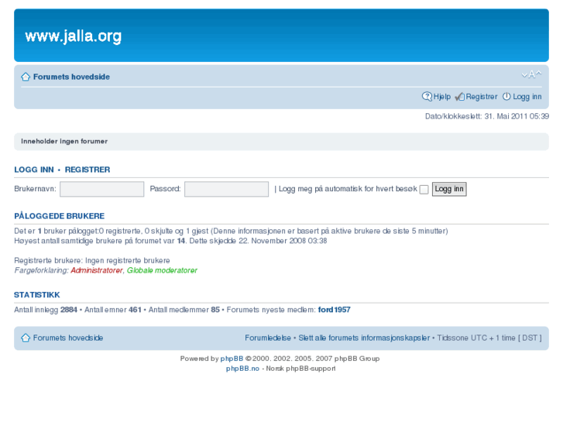Click the Registrer checkmark icon

click(x=459, y=97)
